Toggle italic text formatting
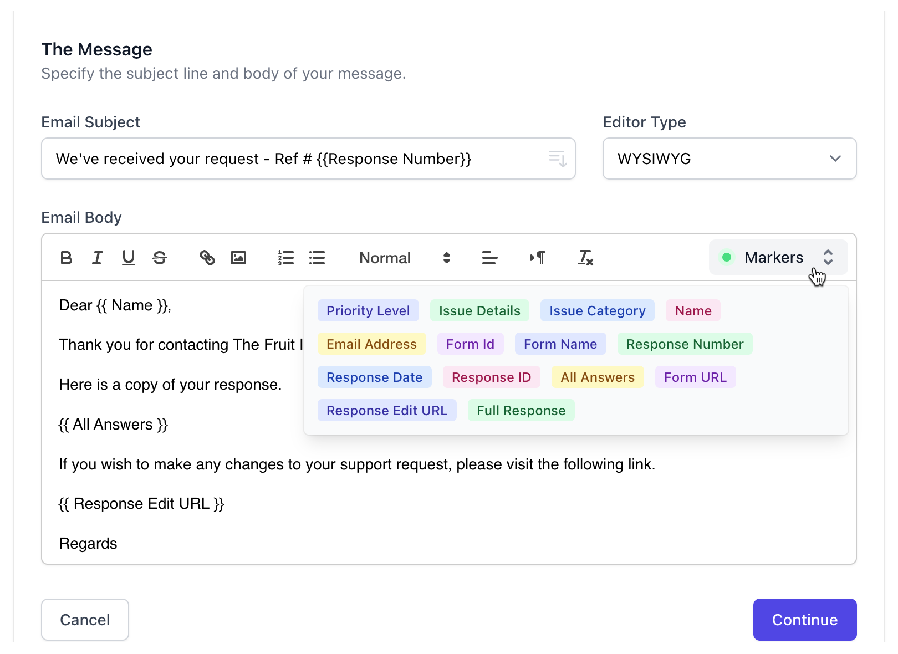The height and width of the screenshot is (654, 898). click(x=97, y=257)
